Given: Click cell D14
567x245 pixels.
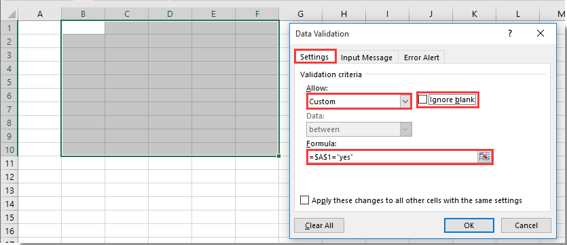Looking at the screenshot, I should [x=170, y=204].
